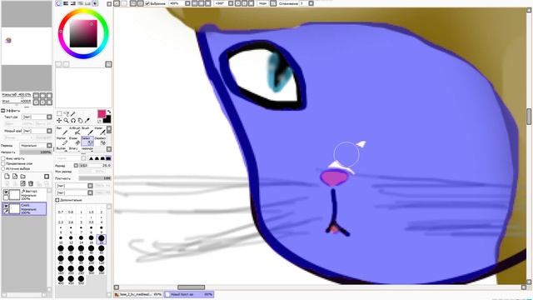Viewport: 533px width, 300px height.
Task: Choose the Select brush tool
Action: tap(87, 141)
